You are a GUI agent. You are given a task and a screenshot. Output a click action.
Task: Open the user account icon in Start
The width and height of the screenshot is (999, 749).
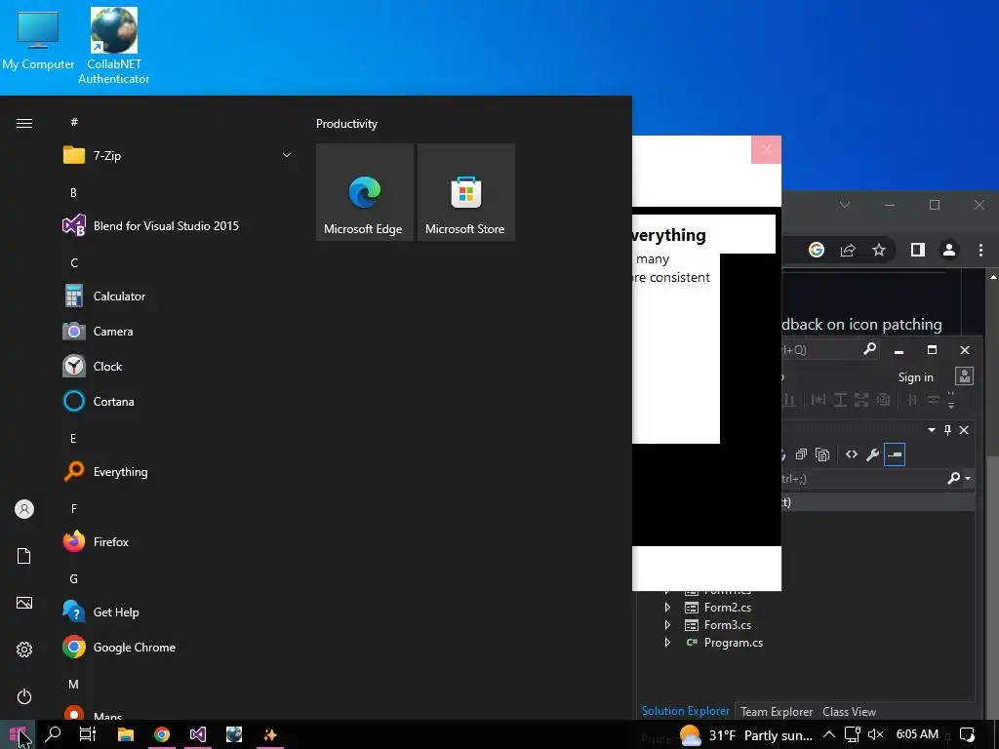(24, 509)
